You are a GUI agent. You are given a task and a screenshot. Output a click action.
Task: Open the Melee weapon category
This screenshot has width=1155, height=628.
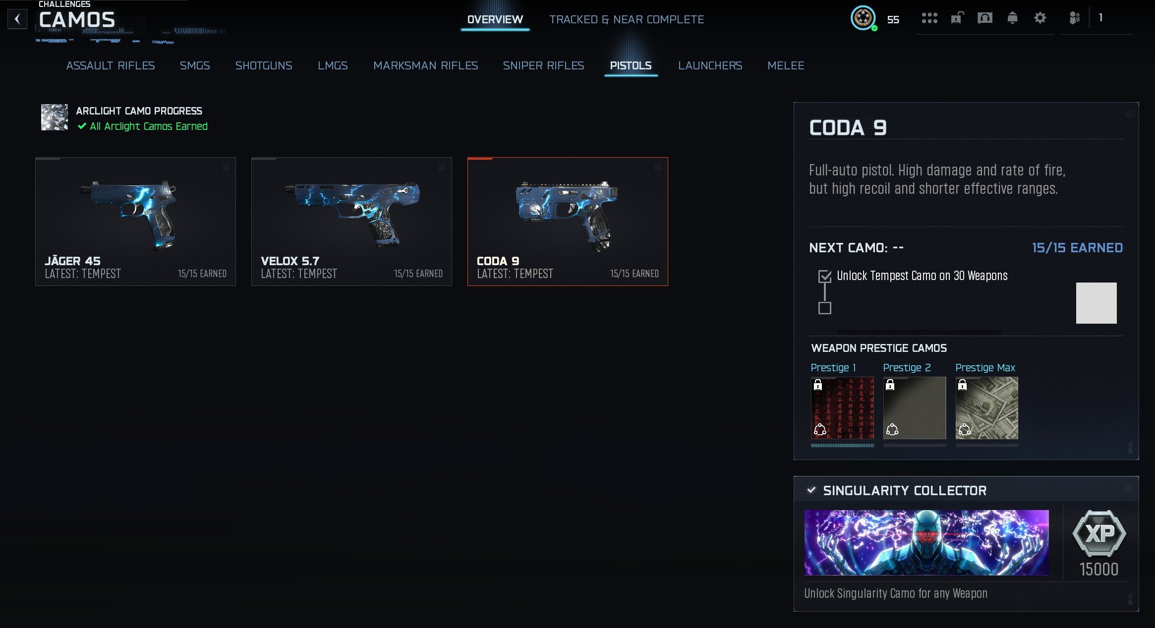(786, 65)
